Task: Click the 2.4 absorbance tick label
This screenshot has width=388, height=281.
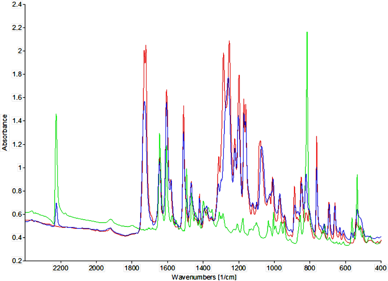Action: [x=17, y=4]
